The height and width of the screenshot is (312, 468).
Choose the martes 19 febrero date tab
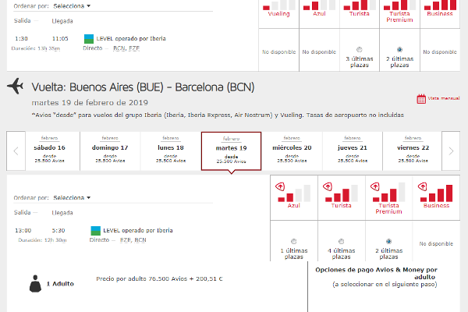[232, 151]
